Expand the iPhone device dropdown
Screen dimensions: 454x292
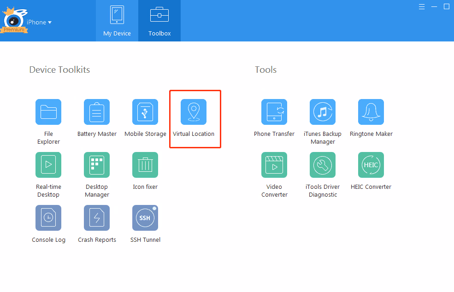[x=39, y=22]
